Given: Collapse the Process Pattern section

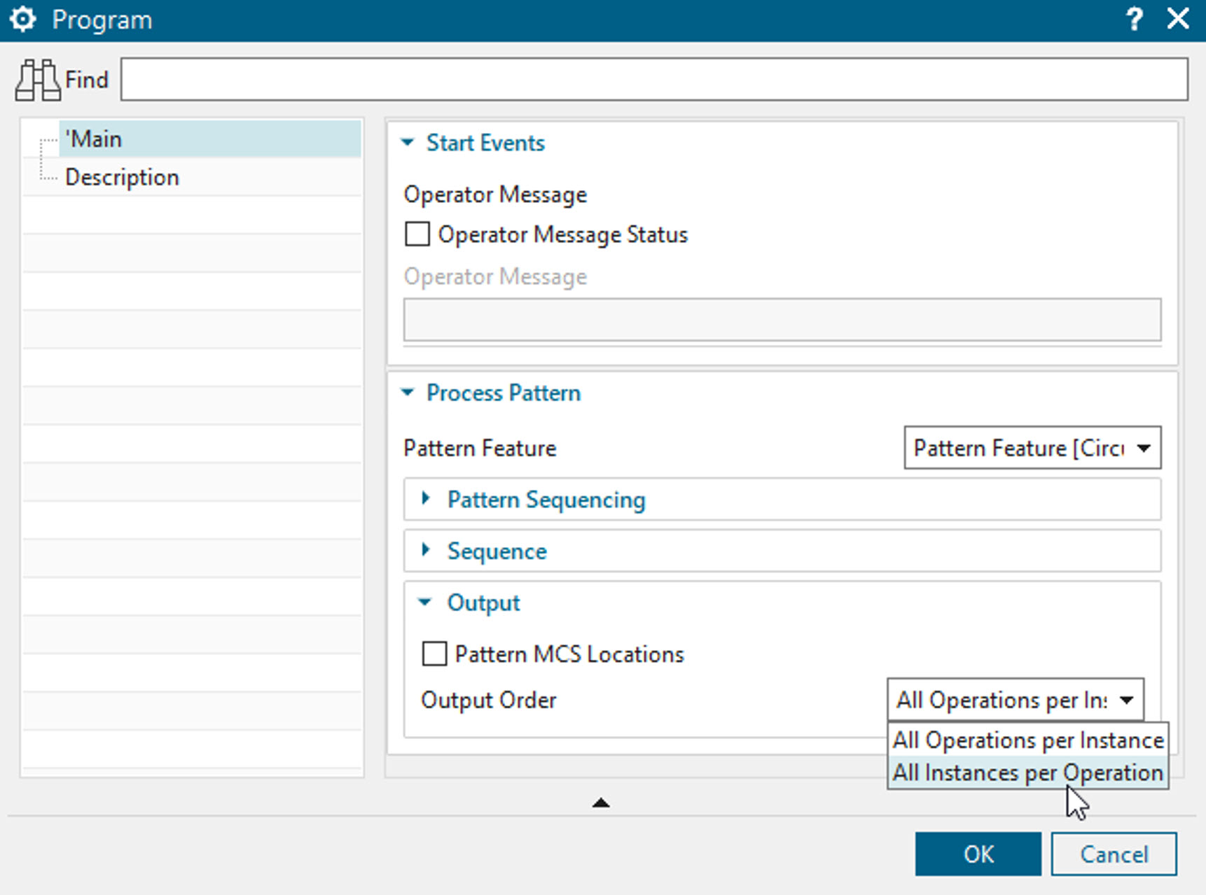Looking at the screenshot, I should [x=408, y=393].
